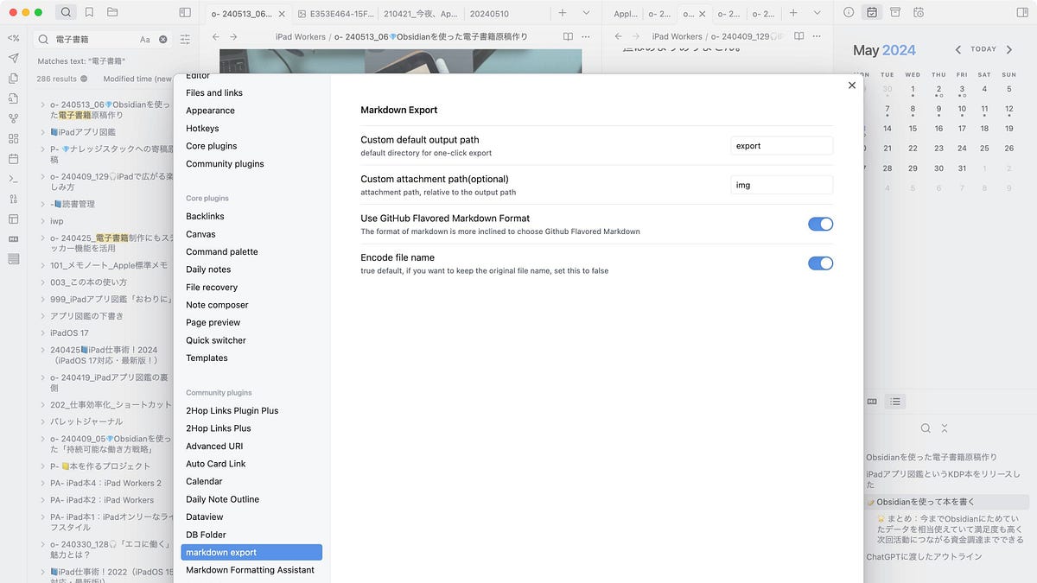Close the 'o- 240513_06...' tab

pos(280,14)
